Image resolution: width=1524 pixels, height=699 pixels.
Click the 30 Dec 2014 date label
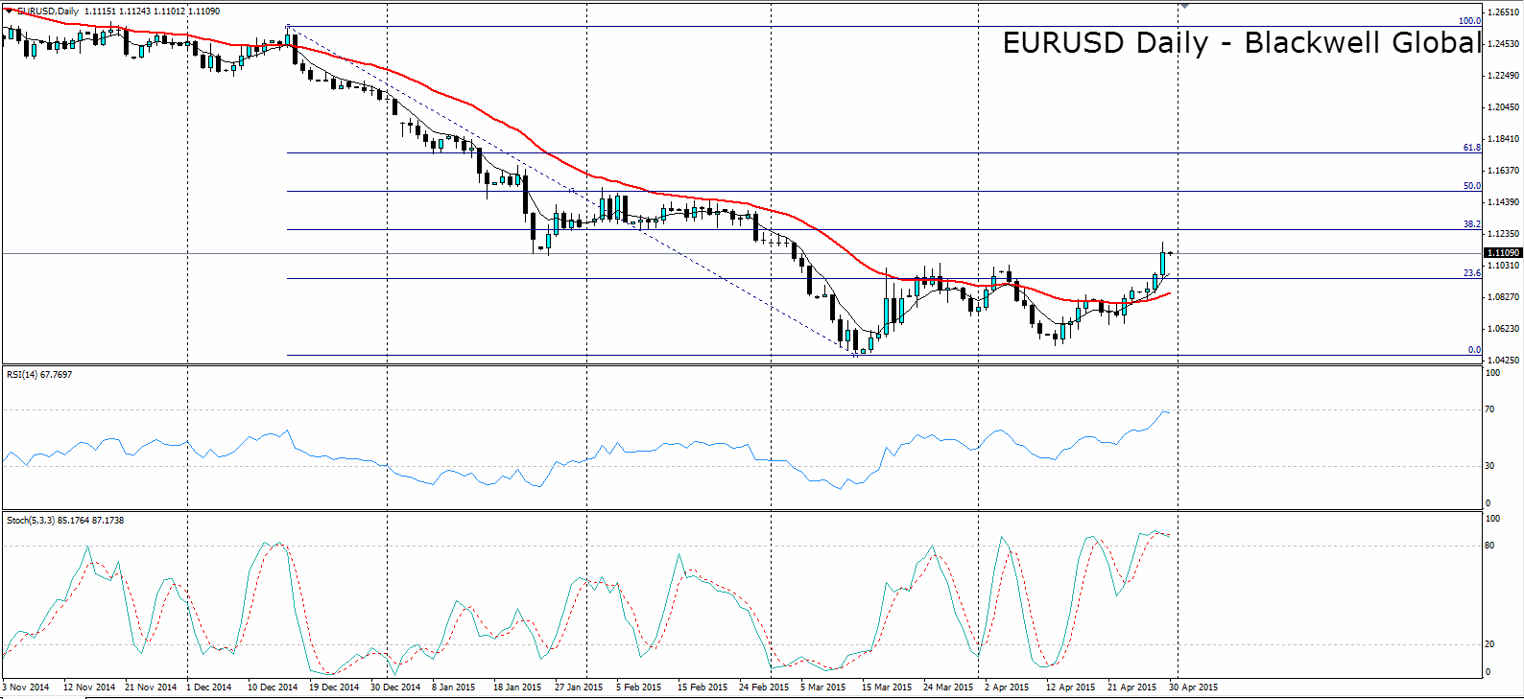point(395,687)
